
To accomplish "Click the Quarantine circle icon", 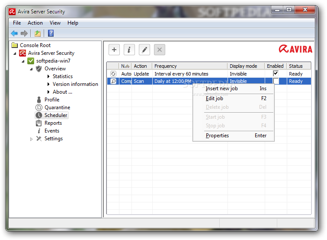I will pyautogui.click(x=39, y=107).
